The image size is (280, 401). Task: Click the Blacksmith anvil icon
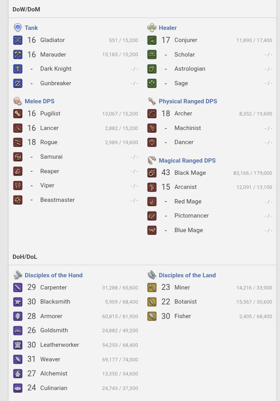pos(18,302)
